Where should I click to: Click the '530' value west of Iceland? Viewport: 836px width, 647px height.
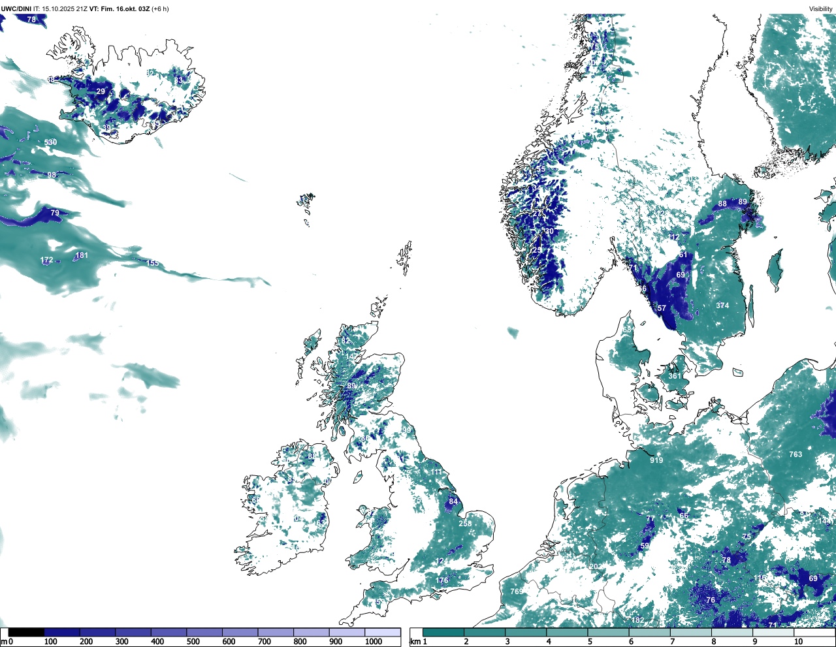pos(50,142)
